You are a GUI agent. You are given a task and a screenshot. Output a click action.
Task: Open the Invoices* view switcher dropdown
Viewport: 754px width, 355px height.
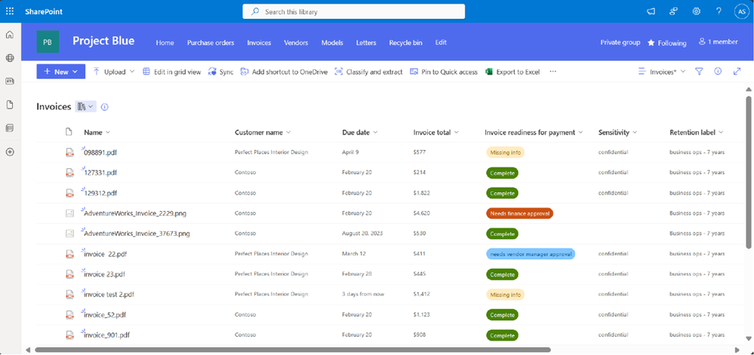pos(662,72)
